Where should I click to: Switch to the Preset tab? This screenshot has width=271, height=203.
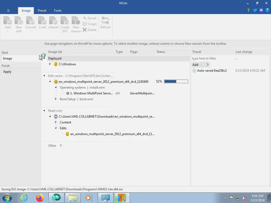(42, 11)
